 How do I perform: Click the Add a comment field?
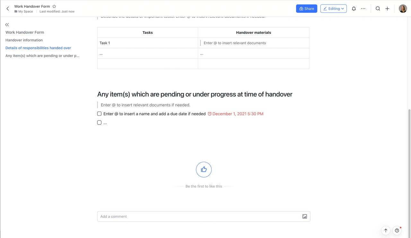204,216
